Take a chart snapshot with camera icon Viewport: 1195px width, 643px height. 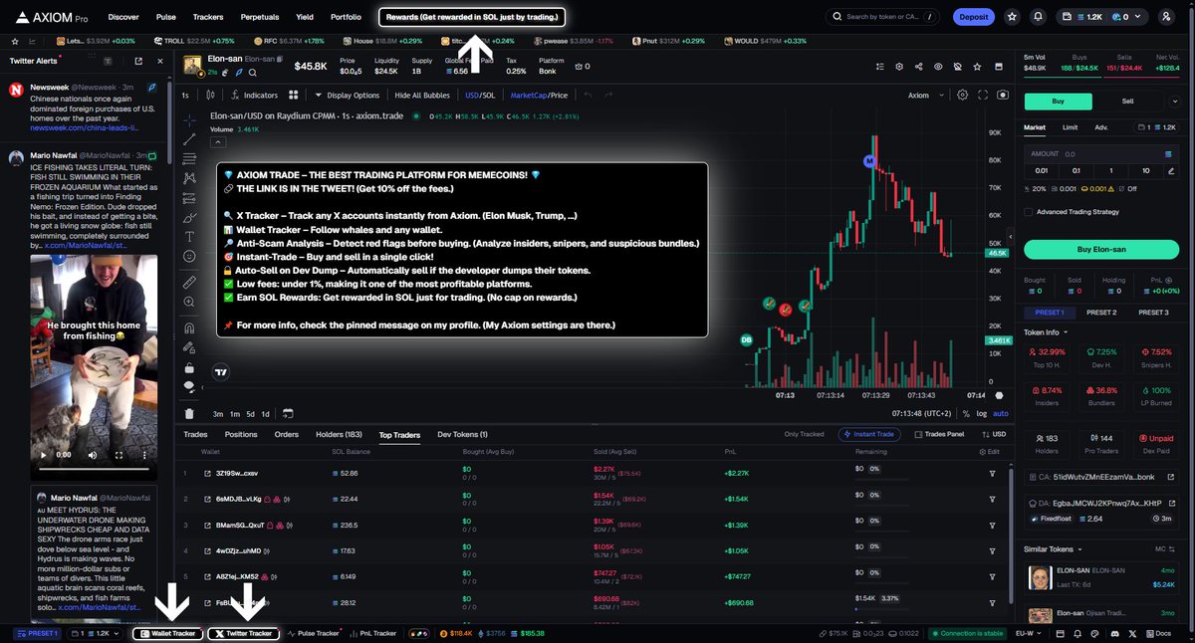coord(1002,96)
